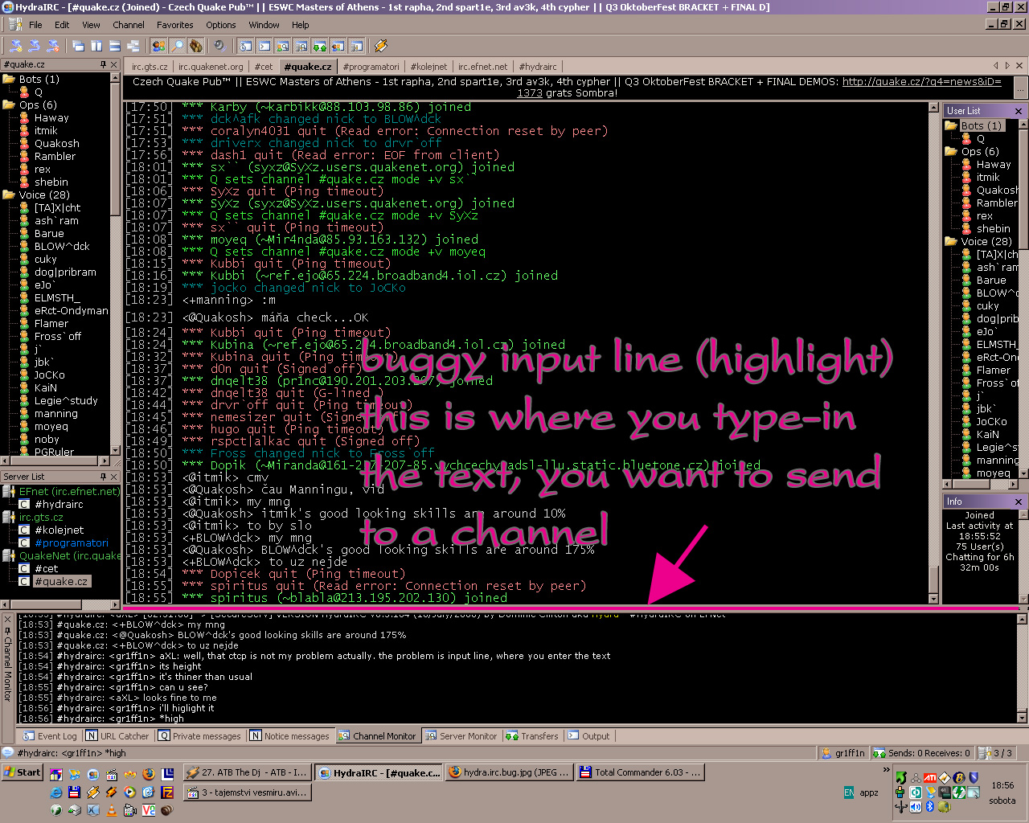Select irc.gts.cz server in Server List
1029x823 pixels.
(41, 517)
